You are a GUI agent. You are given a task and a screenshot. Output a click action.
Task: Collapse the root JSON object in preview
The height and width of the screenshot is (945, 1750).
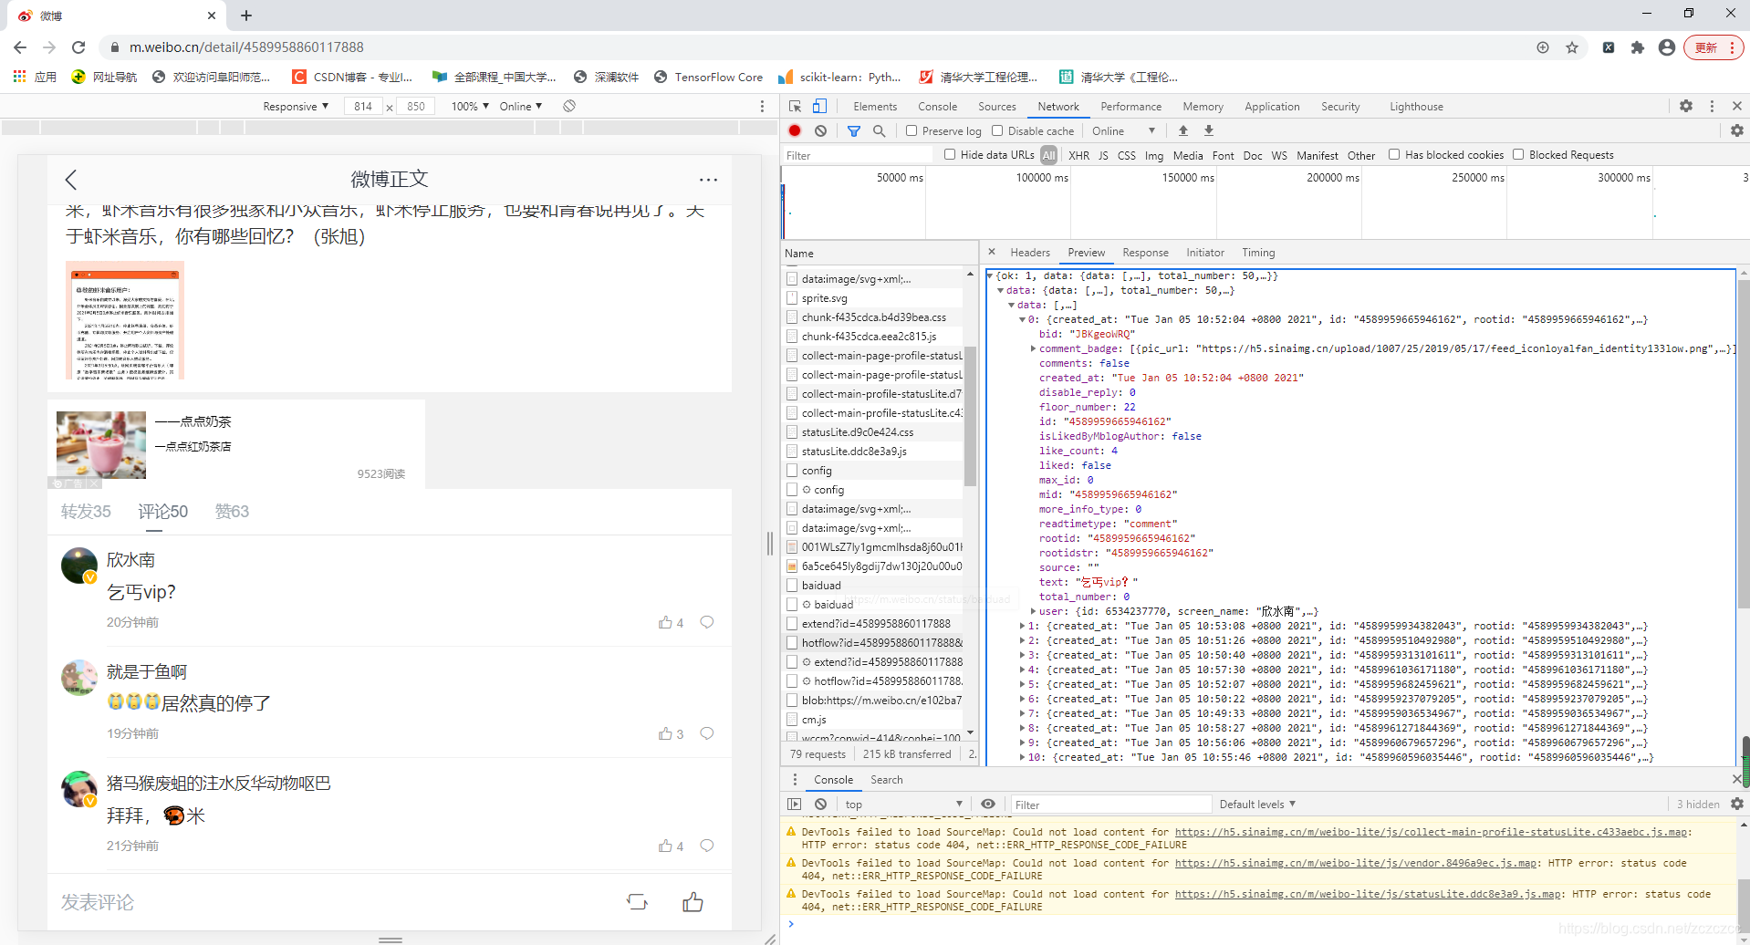coord(990,275)
